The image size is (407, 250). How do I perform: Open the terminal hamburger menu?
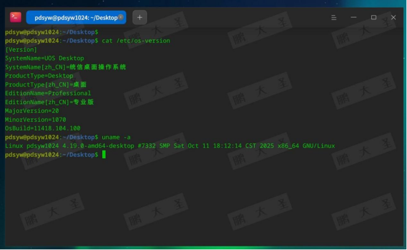point(334,18)
